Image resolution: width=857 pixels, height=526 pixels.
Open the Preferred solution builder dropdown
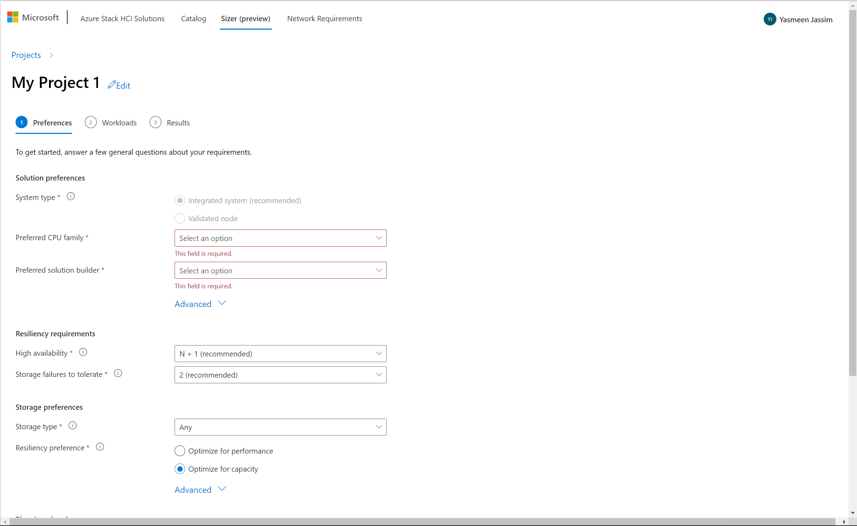[x=280, y=271]
